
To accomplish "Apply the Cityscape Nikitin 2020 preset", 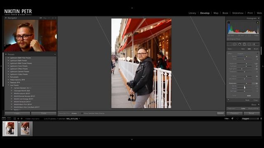I will [22, 91].
